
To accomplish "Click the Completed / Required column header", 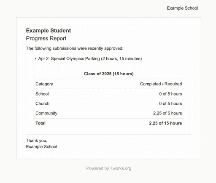I will (x=161, y=84).
